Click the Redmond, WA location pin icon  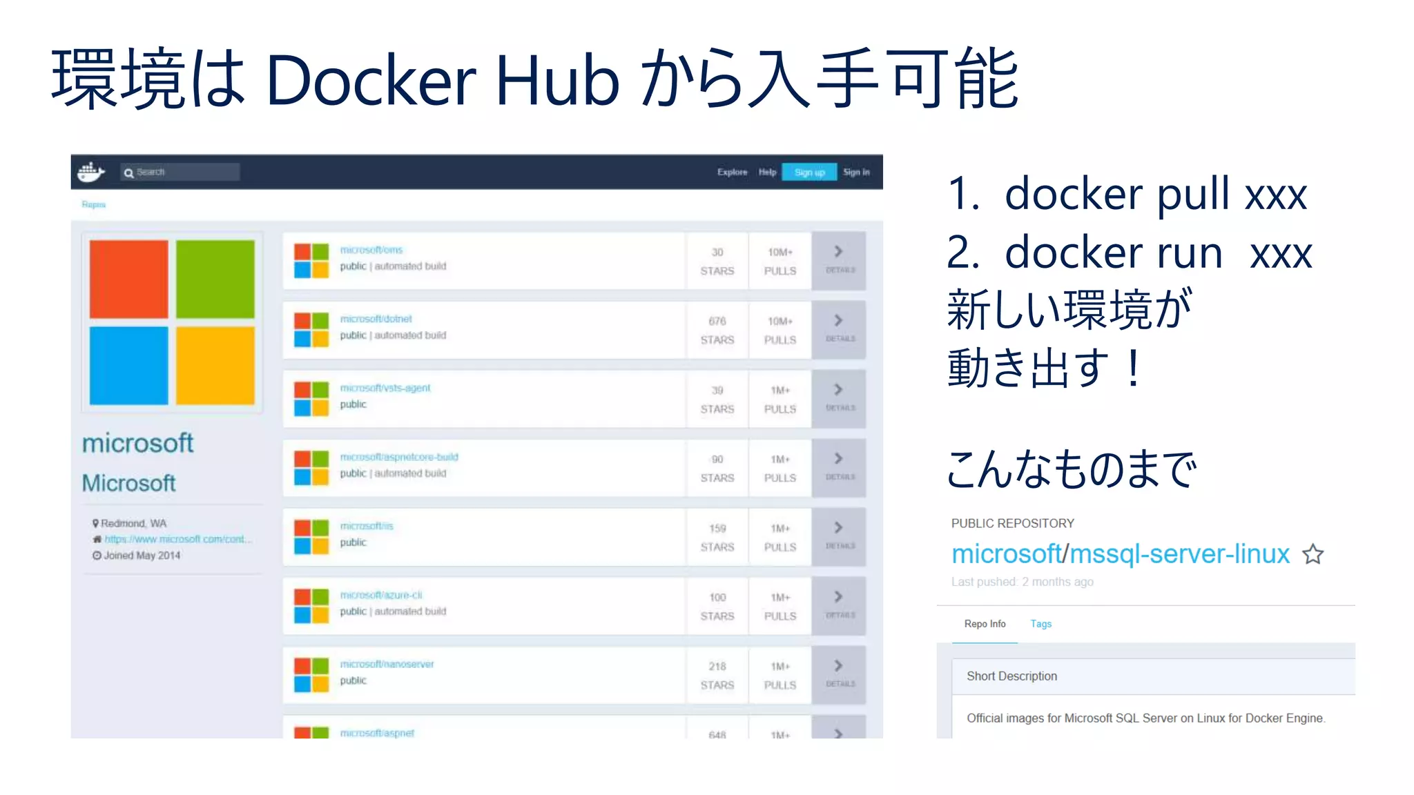point(96,523)
